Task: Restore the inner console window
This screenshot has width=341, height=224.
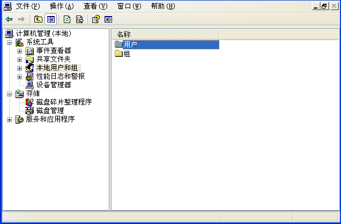Action: 324,6
